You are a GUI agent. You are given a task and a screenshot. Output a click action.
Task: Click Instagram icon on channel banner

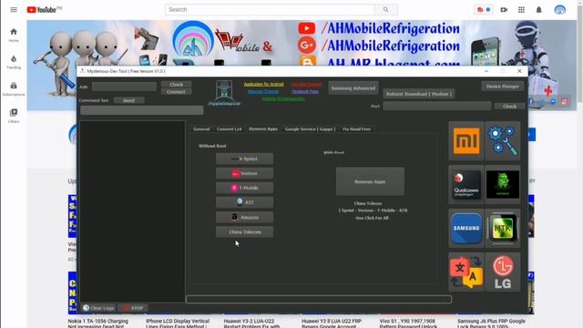pos(565,101)
